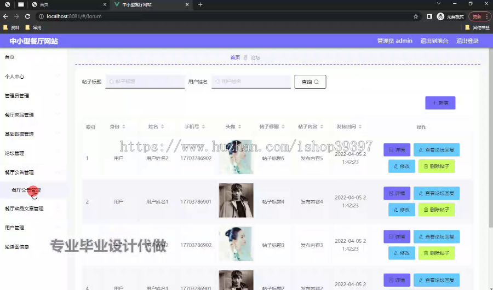Click phone number 17703786901 in row 2
Image resolution: width=493 pixels, height=290 pixels.
tap(196, 201)
